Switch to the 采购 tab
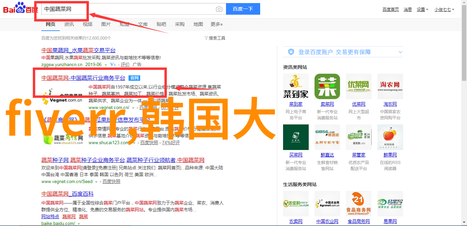 pos(180,24)
